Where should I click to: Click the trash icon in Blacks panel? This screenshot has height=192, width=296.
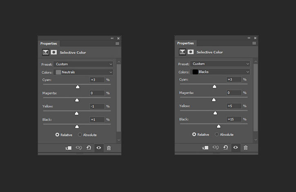click(245, 147)
